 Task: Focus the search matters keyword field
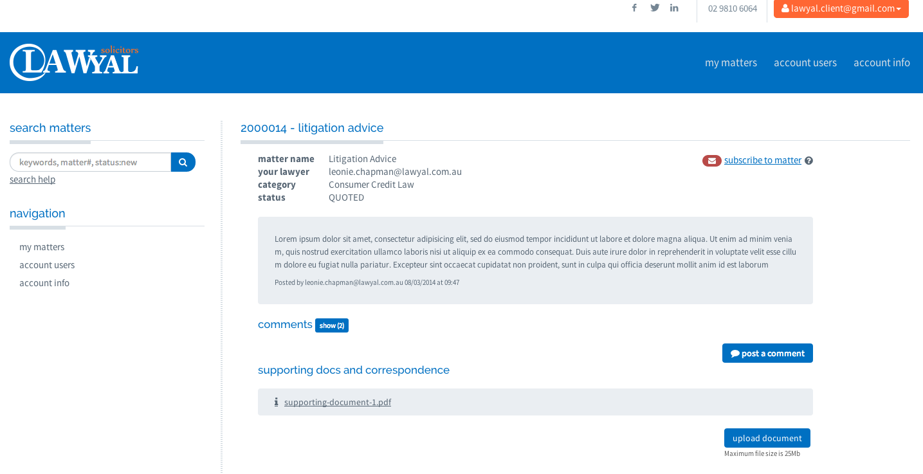[90, 162]
